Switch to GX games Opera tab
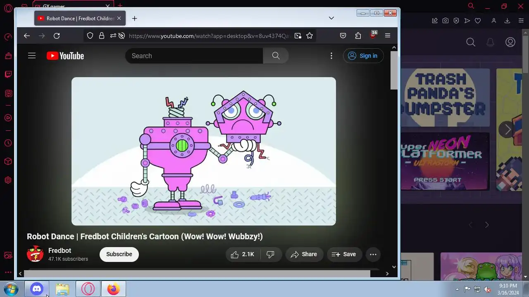 pos(73,5)
